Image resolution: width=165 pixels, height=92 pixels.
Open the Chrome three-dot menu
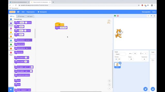155,5
